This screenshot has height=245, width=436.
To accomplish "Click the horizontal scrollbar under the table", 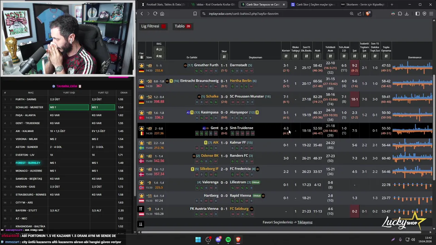I will pos(282,232).
